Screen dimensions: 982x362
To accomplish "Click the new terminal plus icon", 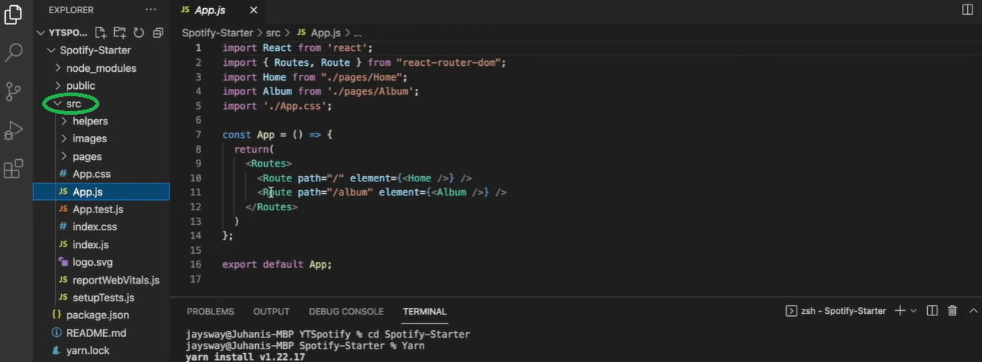I will pos(900,311).
